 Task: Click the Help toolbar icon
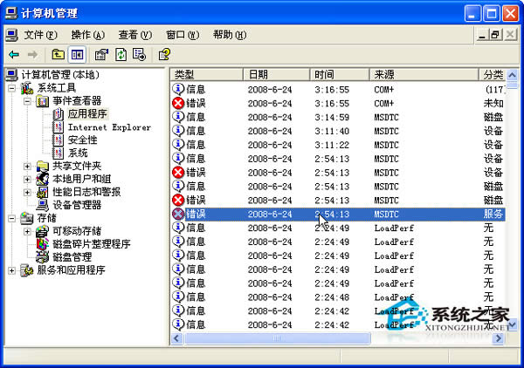point(163,55)
